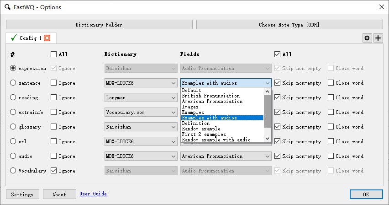Collapse the Examples with audios fields dropdown
The image size is (389, 205).
226,83
